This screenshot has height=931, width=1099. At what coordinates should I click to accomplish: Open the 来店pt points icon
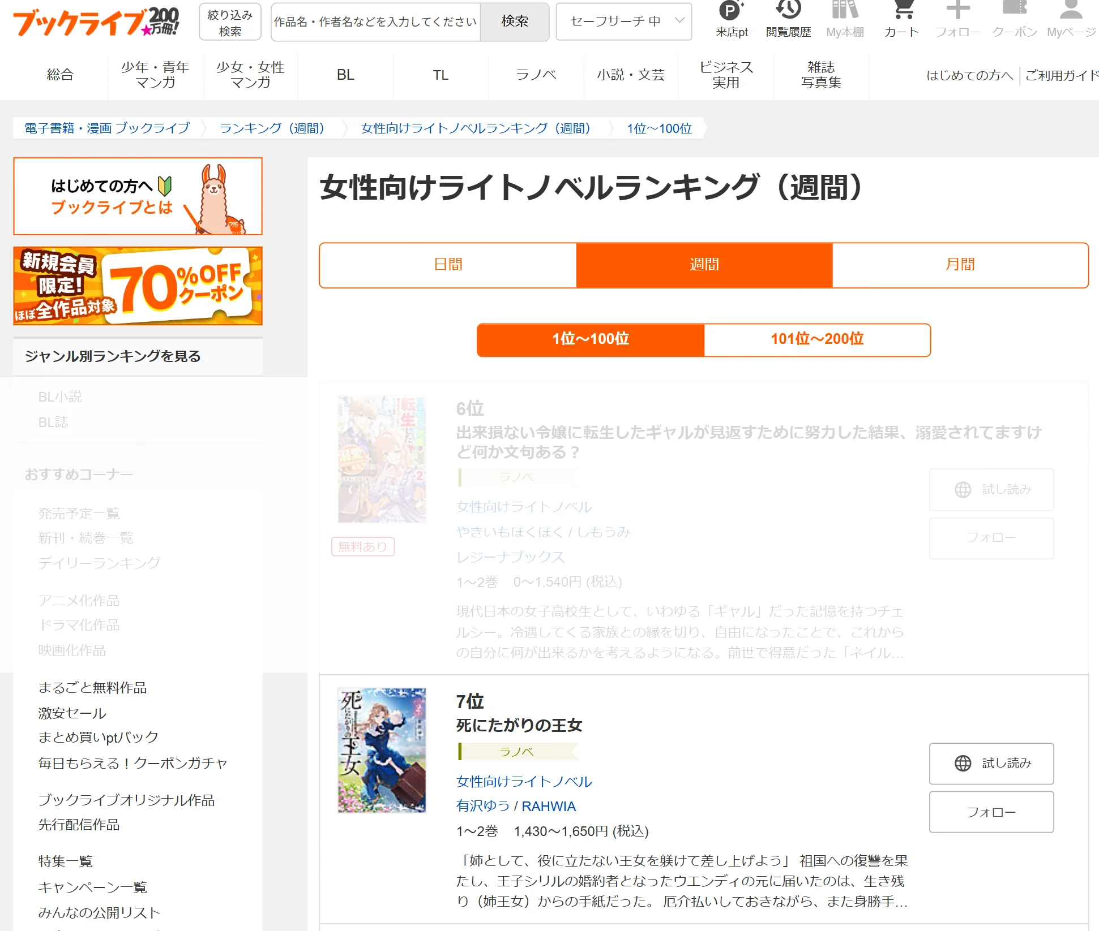732,20
